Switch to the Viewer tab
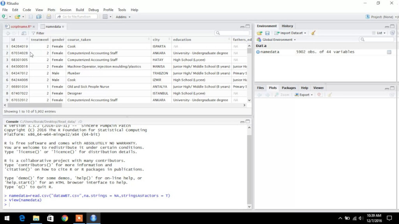The width and height of the screenshot is (399, 224). pyautogui.click(x=318, y=88)
